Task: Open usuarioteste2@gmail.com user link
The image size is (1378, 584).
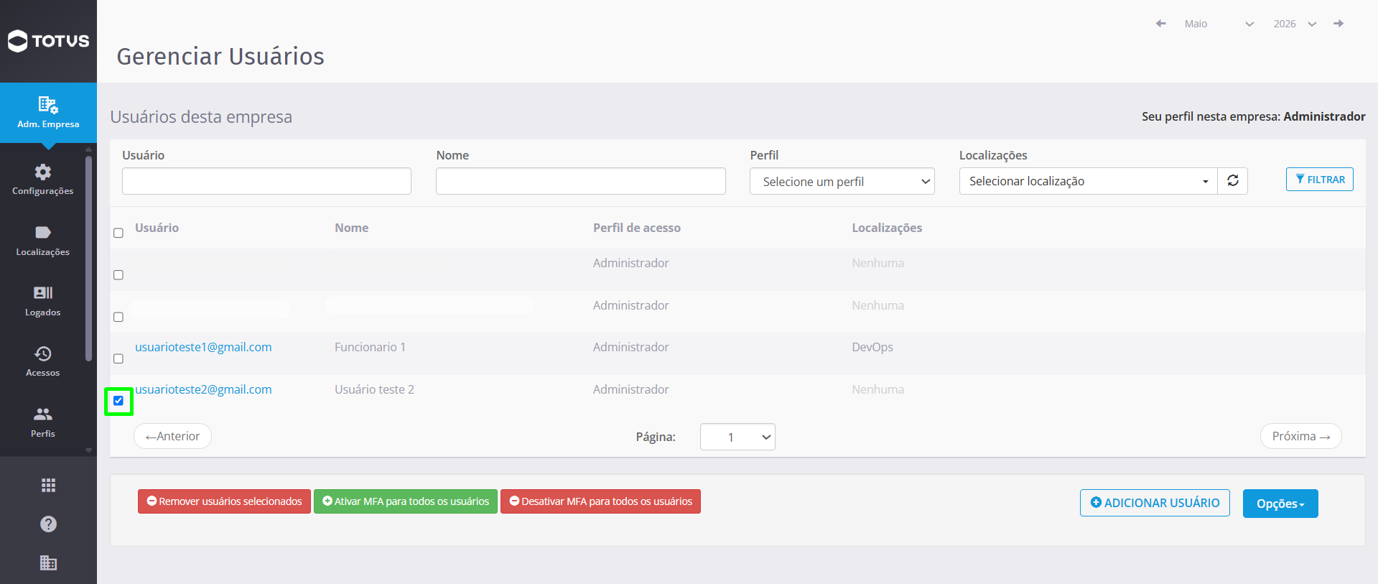Action: coord(203,389)
